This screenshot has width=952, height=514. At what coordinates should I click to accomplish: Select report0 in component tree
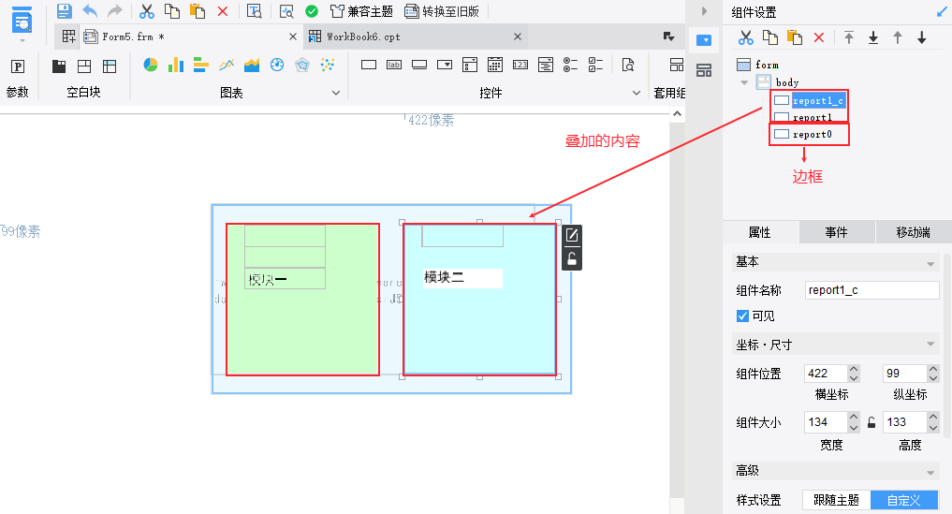point(812,134)
